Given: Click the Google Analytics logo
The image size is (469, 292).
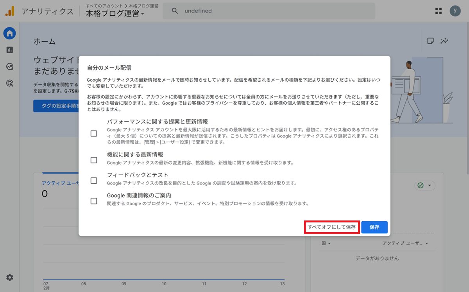Looking at the screenshot, I should 10,11.
